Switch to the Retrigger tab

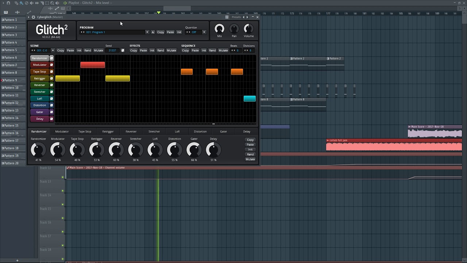click(x=108, y=131)
